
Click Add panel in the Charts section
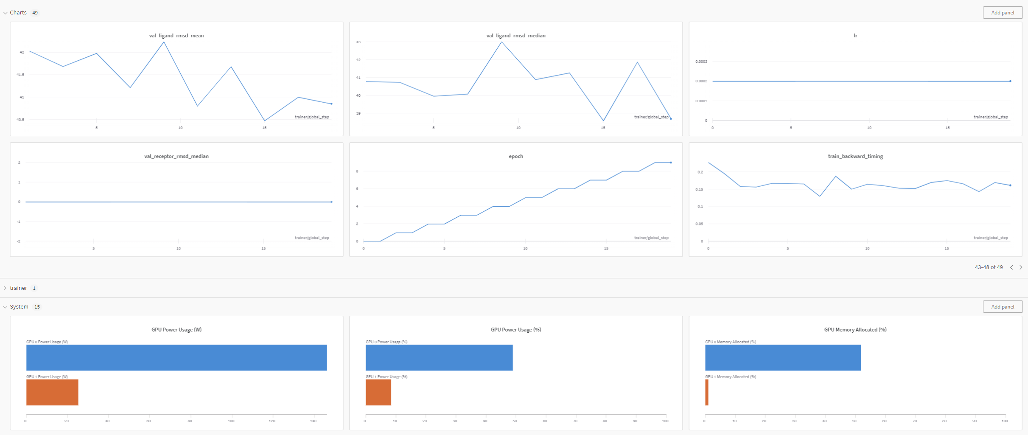coord(1002,13)
